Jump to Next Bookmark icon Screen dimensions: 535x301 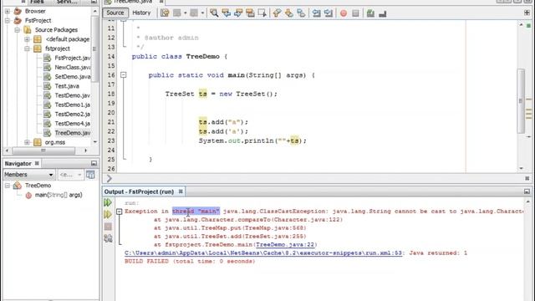coord(288,13)
